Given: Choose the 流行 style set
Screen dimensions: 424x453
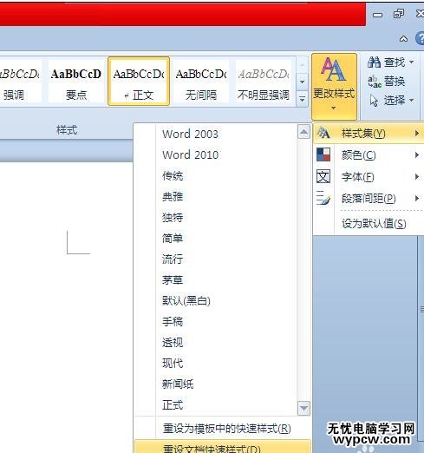Looking at the screenshot, I should [173, 259].
